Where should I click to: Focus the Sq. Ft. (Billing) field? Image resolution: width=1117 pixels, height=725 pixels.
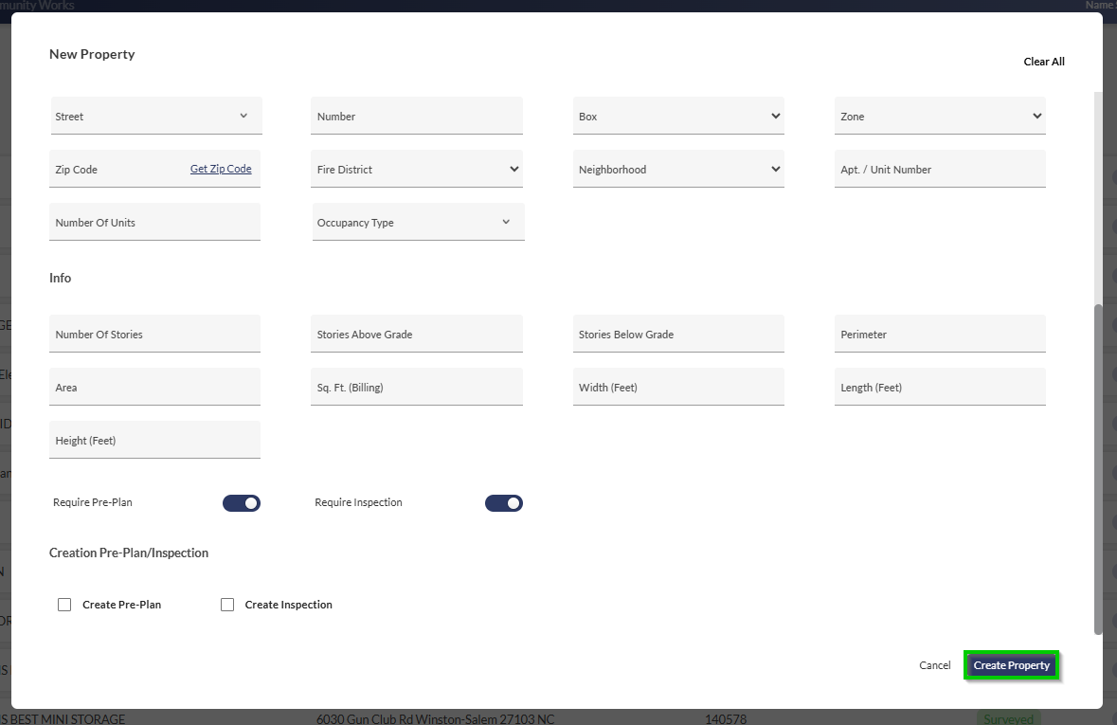pyautogui.click(x=417, y=388)
